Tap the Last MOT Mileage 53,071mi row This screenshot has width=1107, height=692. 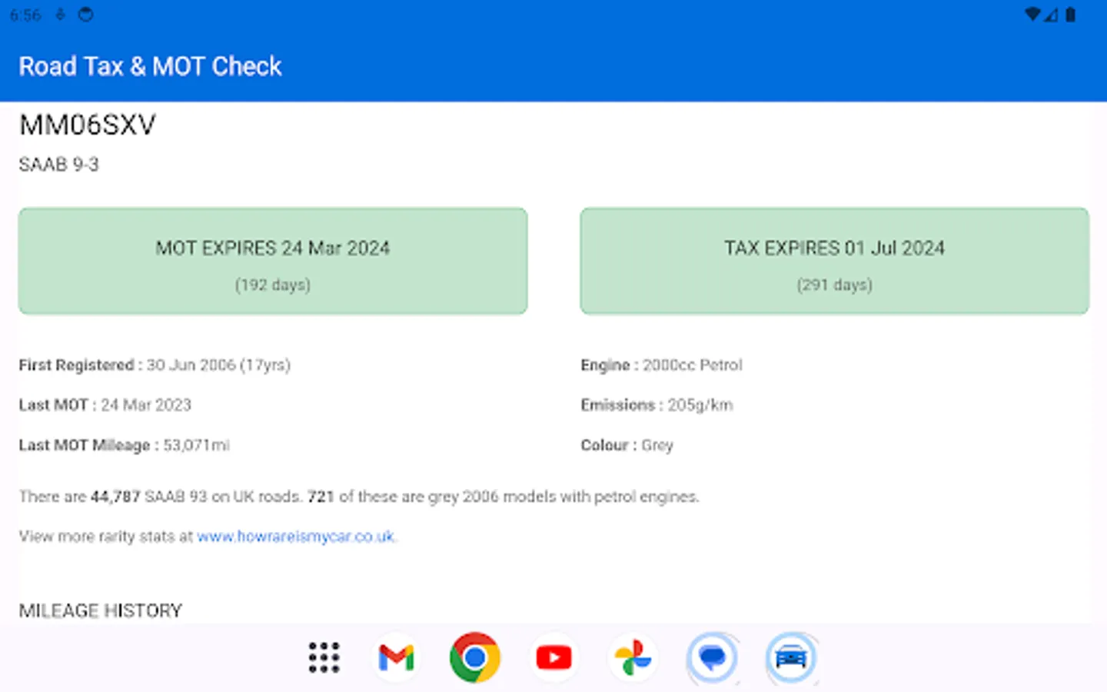pos(125,445)
